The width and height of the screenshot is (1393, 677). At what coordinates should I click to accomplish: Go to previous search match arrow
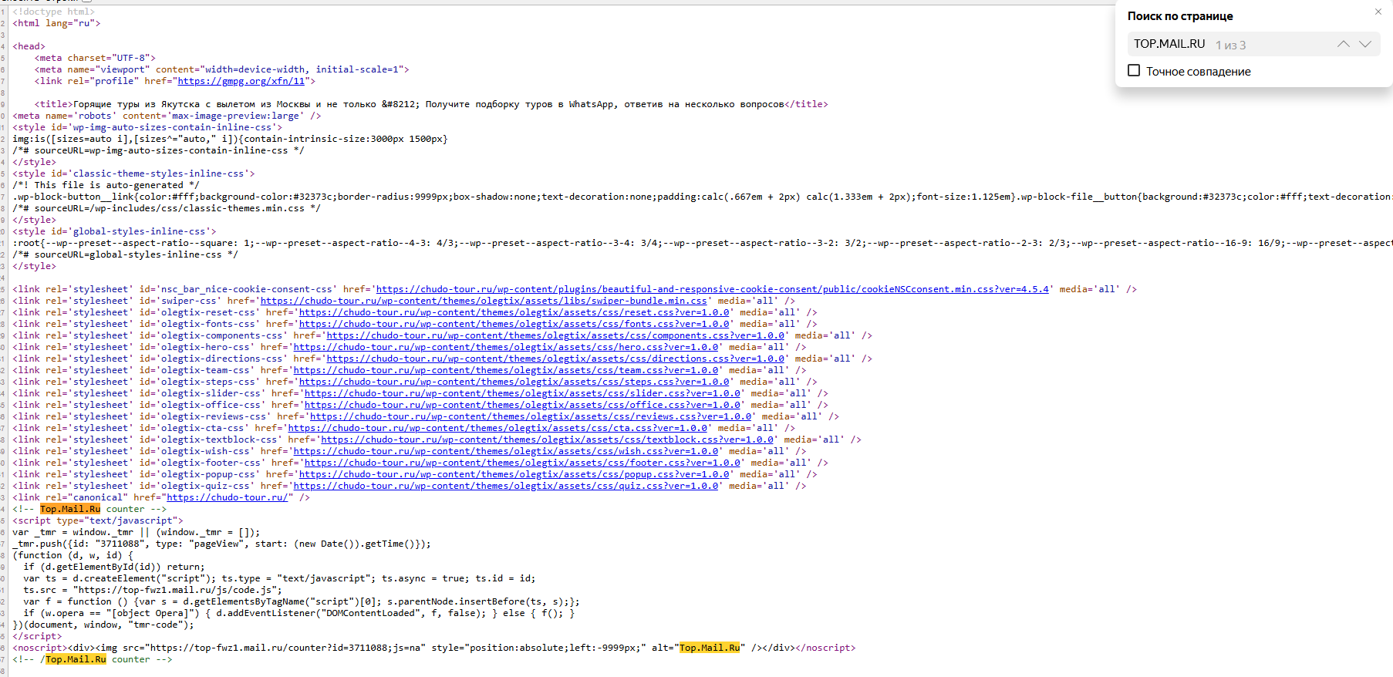point(1343,44)
